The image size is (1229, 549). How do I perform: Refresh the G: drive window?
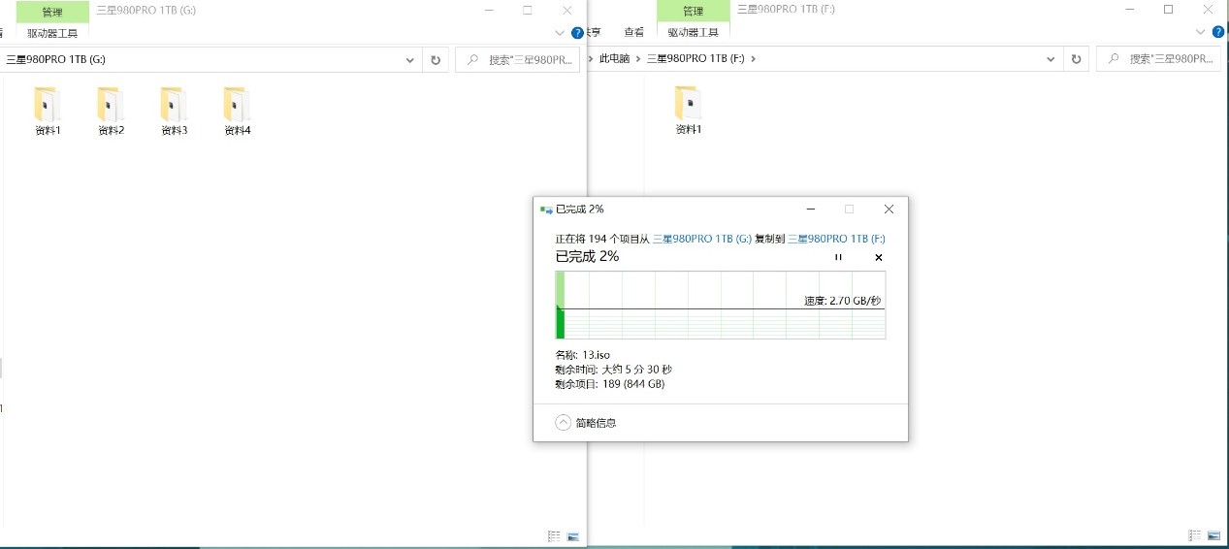(x=436, y=59)
